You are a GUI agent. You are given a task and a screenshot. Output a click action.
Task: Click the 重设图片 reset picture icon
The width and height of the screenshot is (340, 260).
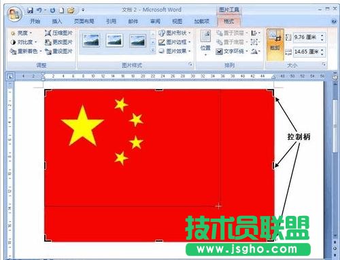(48, 52)
